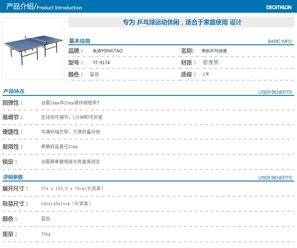This screenshot has width=297, height=248.
Task: Click the 基本信息 section heading
Action: [80, 41]
